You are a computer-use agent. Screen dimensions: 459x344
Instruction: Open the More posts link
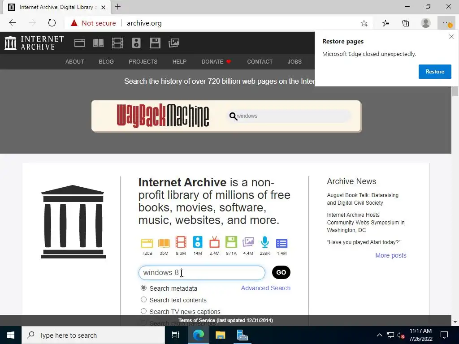[x=391, y=255]
